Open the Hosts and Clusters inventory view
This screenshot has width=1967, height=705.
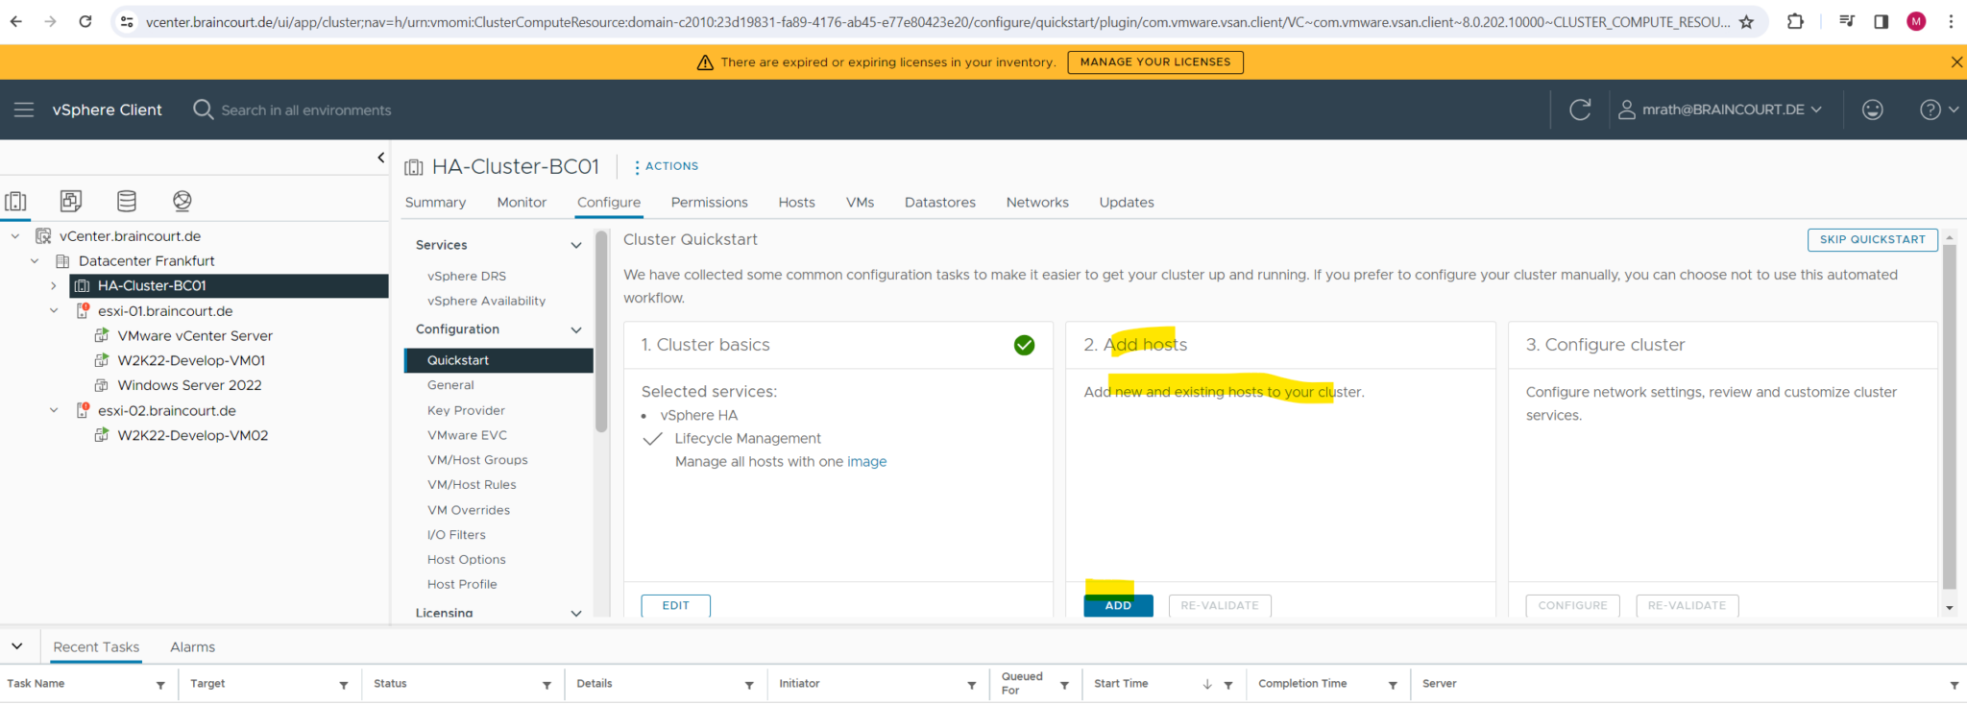pyautogui.click(x=15, y=201)
